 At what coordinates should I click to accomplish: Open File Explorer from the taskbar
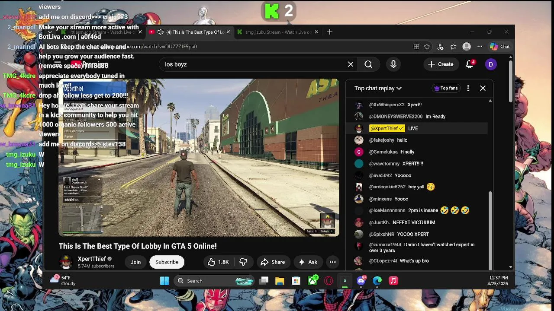tap(280, 281)
